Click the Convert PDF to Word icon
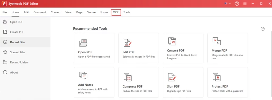Viewport: 272px width, 100px height. 172,41
